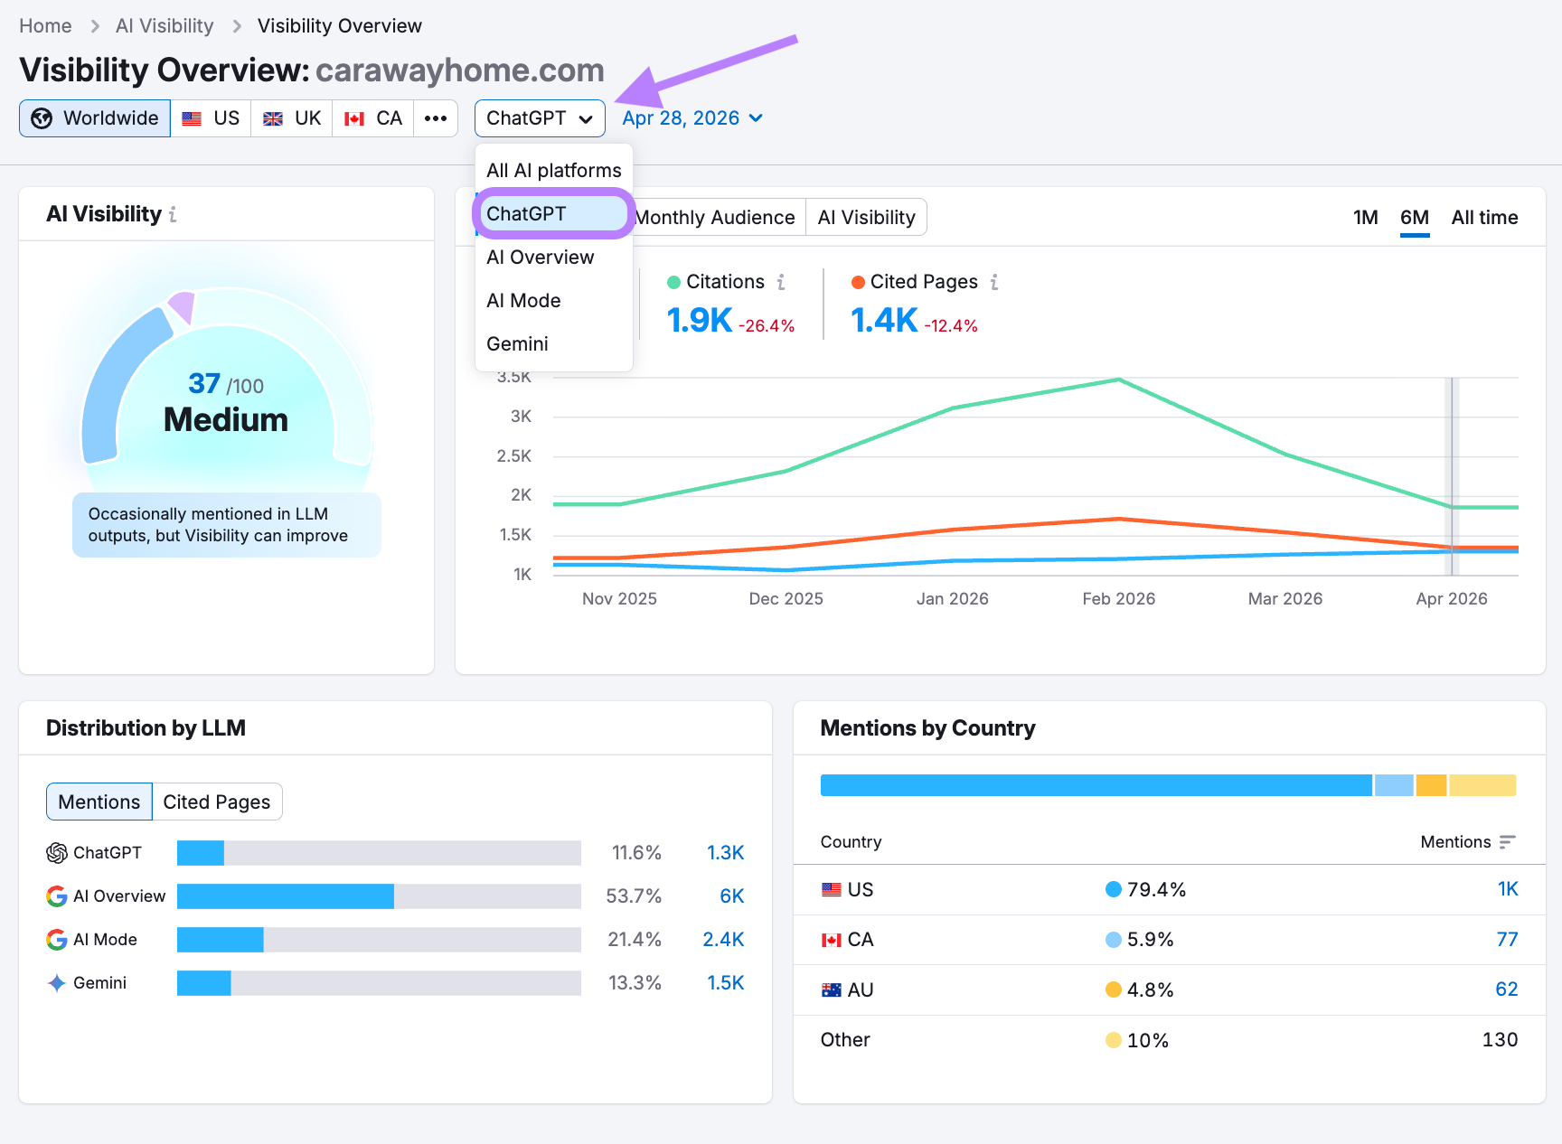This screenshot has width=1562, height=1144.
Task: Set chart range to 1M
Action: [1366, 218]
